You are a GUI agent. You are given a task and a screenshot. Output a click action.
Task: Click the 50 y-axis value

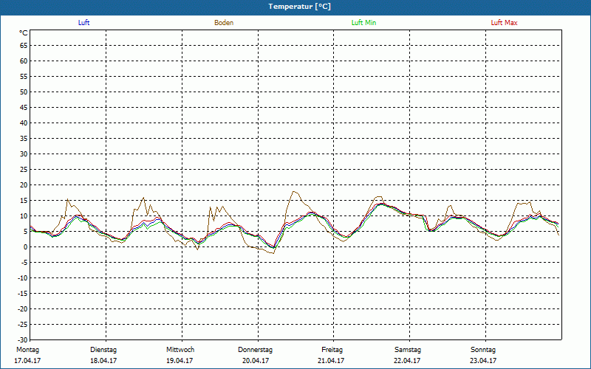point(24,92)
